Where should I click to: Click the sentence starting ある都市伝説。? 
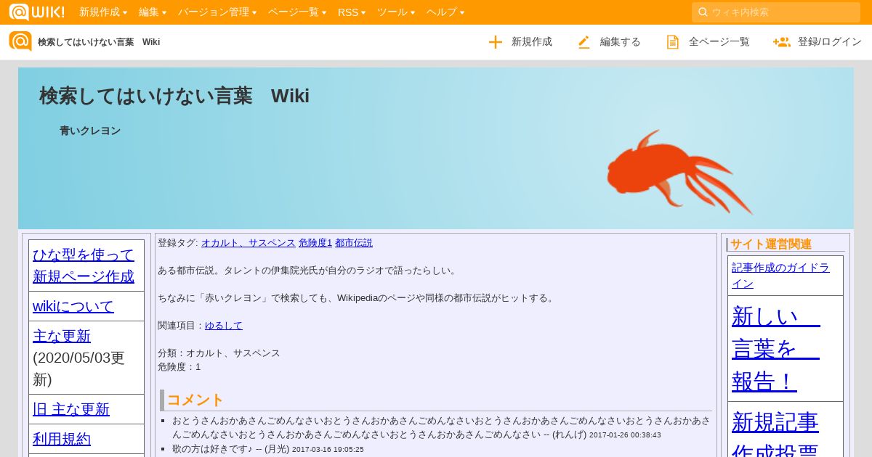tap(309, 271)
